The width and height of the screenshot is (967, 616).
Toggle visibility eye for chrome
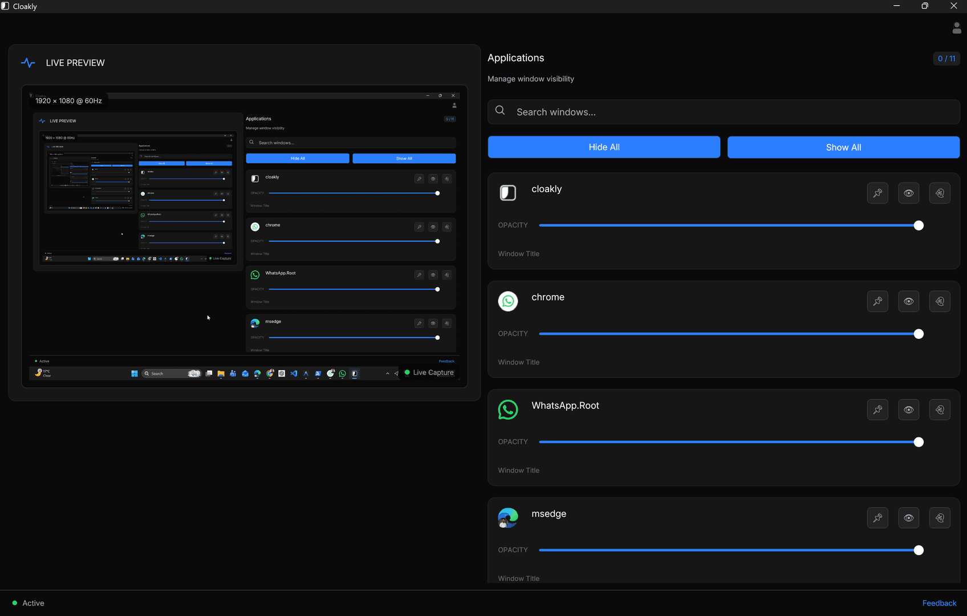pos(909,302)
